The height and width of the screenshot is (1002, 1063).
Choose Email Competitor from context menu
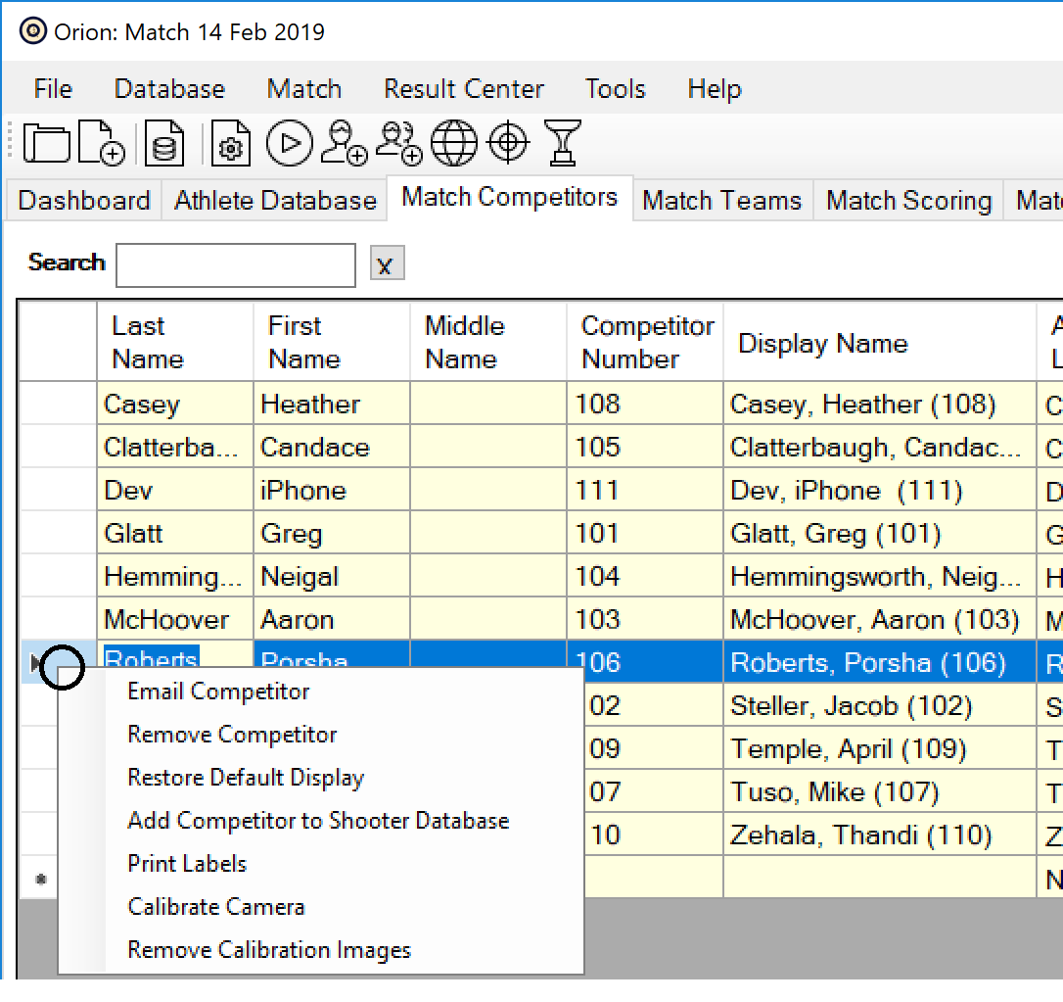click(x=217, y=691)
